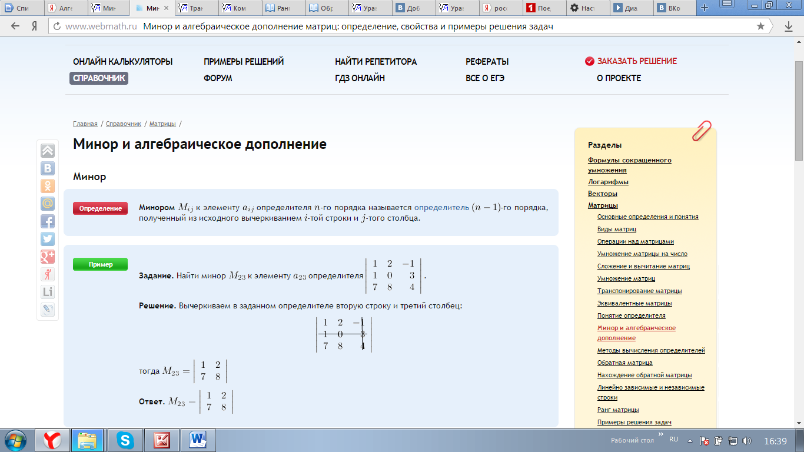804x452 pixels.
Task: Reload the page with refresh icon
Action: tap(57, 26)
